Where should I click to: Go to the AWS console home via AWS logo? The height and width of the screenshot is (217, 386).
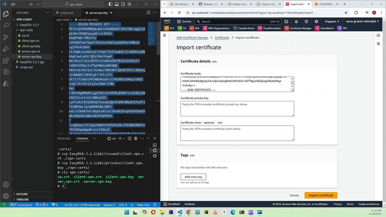[167, 21]
